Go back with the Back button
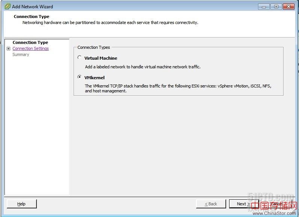 211,204
